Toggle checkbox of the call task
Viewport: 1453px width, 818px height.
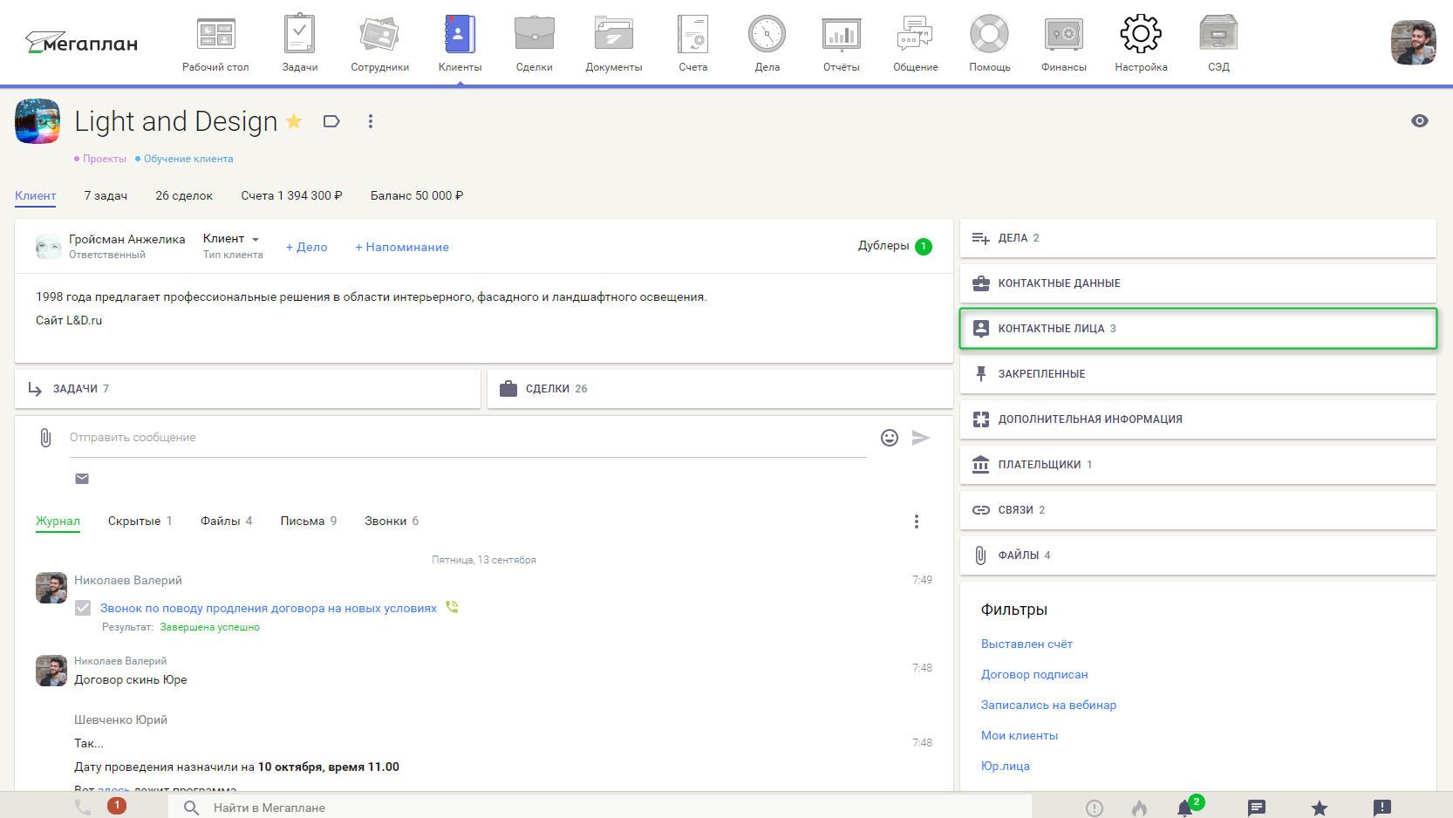click(x=83, y=608)
